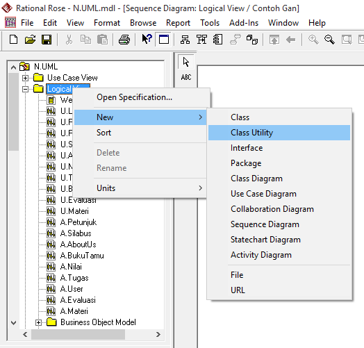
Task: Select the A.BukuTamu tree item
Action: [x=82, y=256]
